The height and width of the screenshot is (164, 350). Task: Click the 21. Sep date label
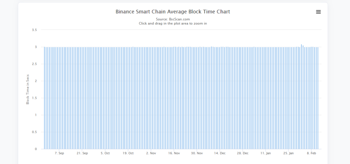(x=82, y=153)
